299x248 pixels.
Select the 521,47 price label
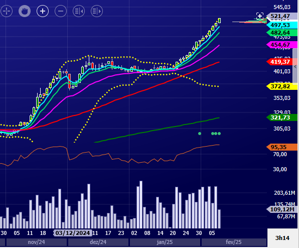pos(281,16)
